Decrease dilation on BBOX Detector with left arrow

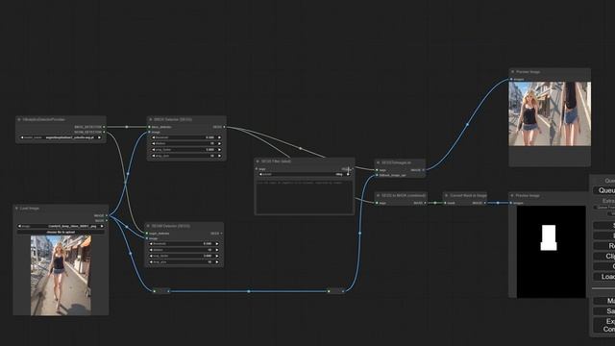coord(154,143)
